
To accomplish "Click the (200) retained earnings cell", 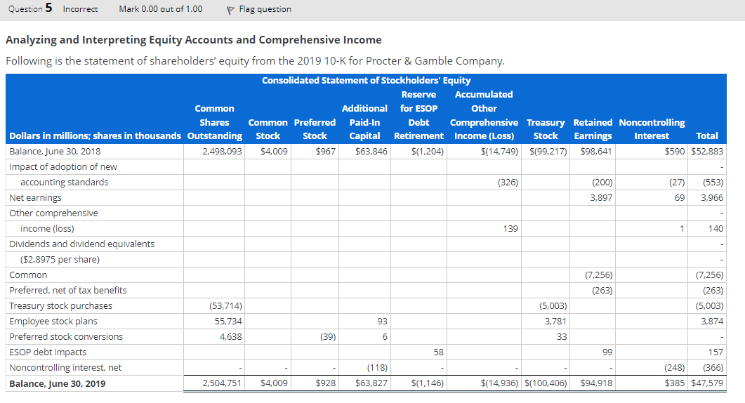I will point(593,183).
